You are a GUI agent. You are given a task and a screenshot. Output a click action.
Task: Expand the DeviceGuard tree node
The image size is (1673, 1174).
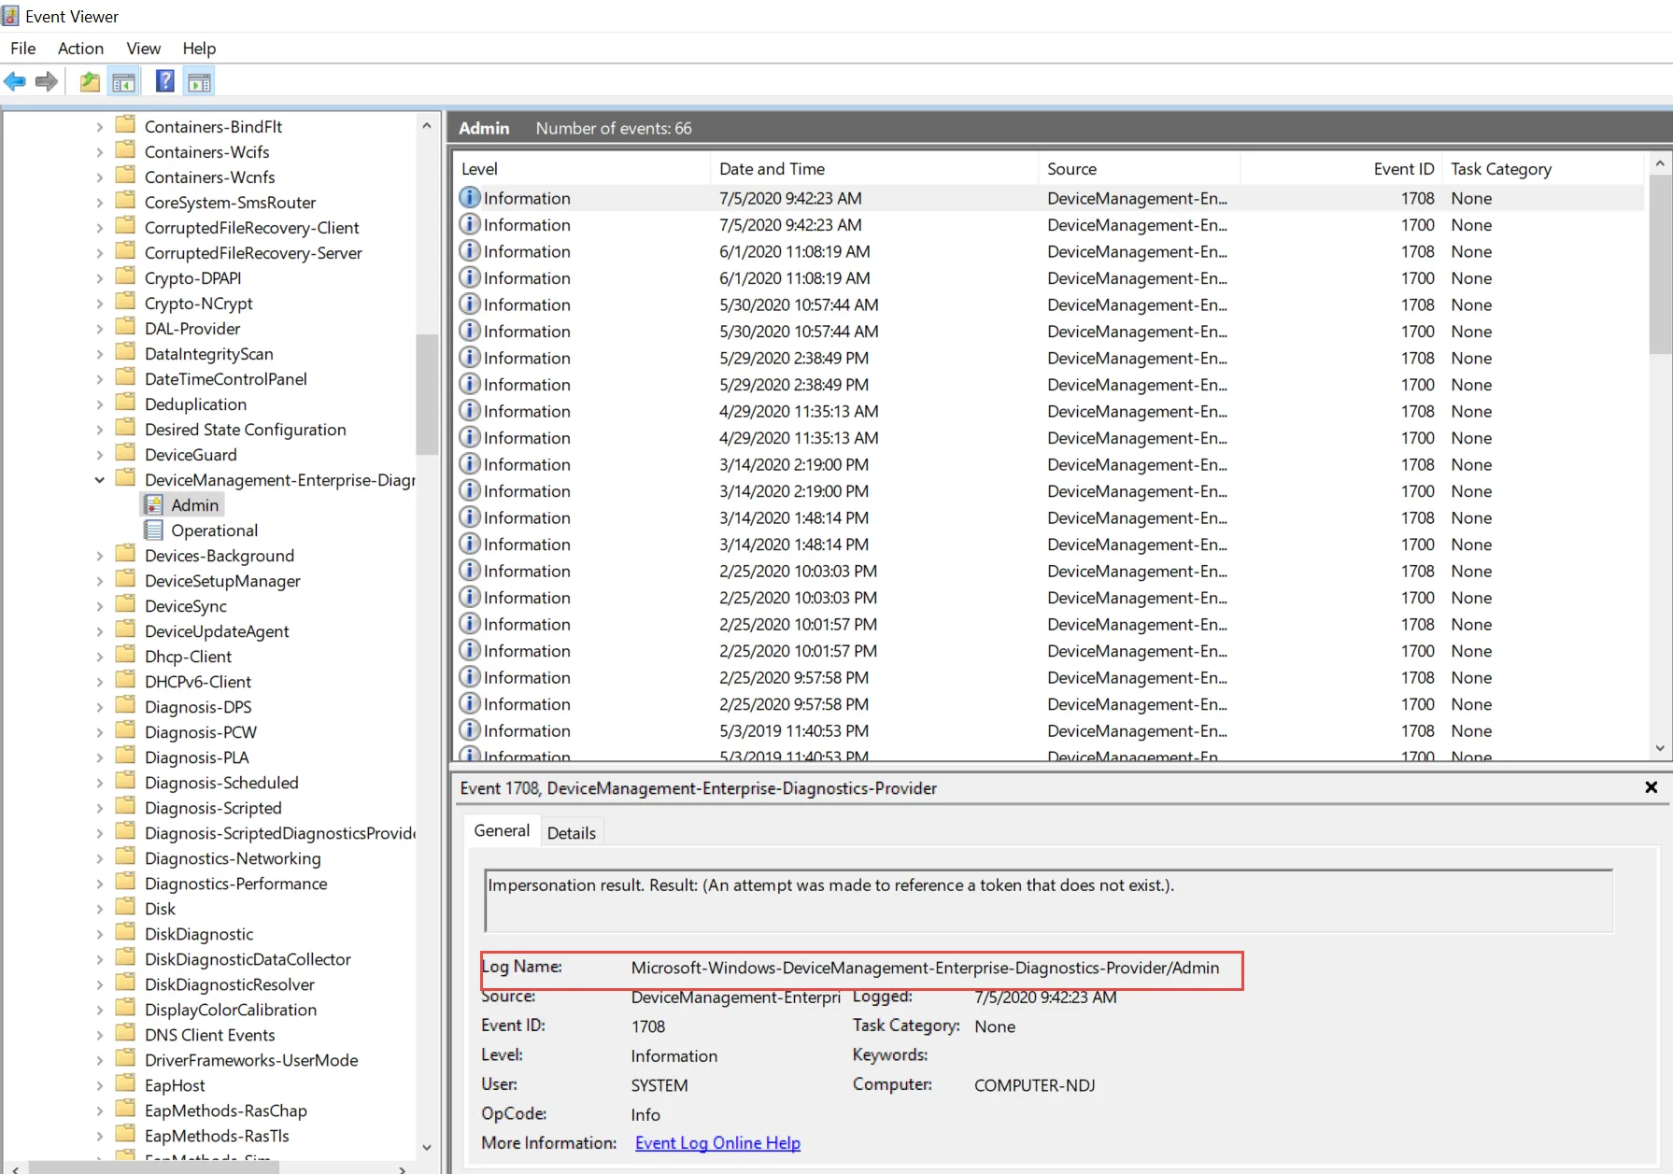point(100,455)
